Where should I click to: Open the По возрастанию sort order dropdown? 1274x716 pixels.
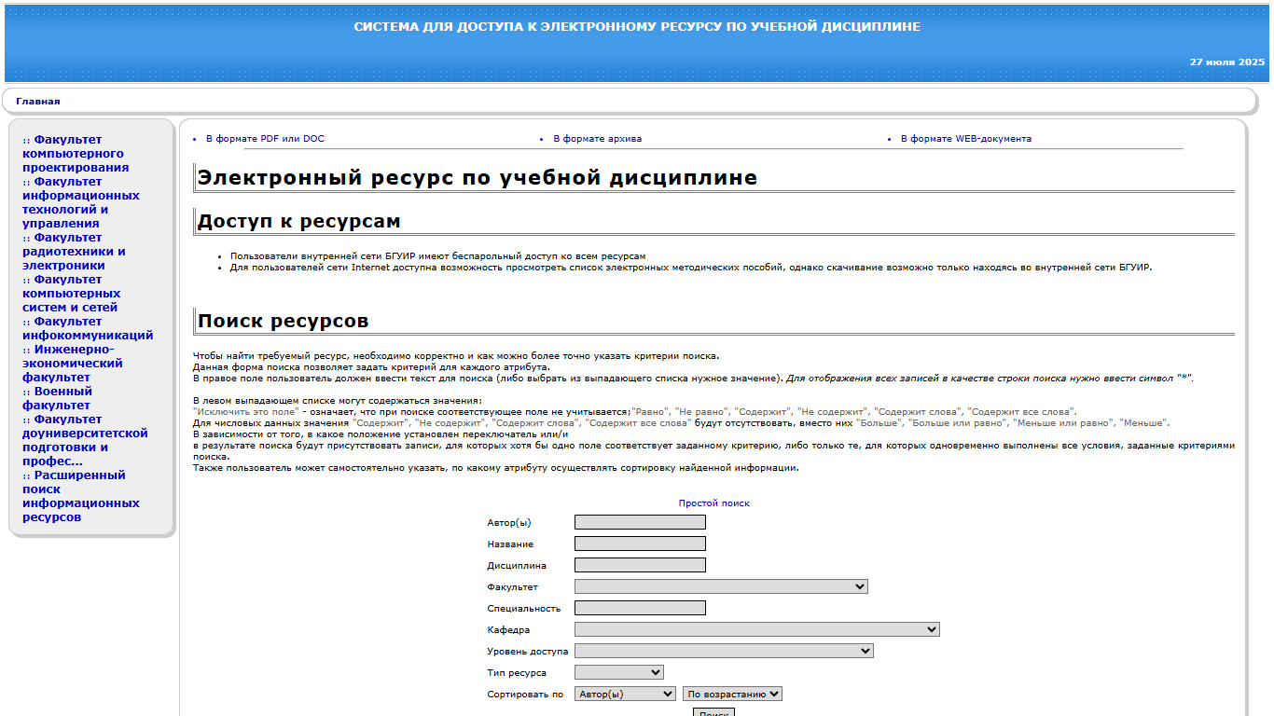(x=732, y=694)
